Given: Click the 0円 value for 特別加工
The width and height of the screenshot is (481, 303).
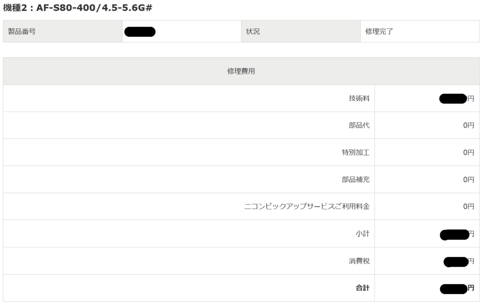Looking at the screenshot, I should pos(468,152).
